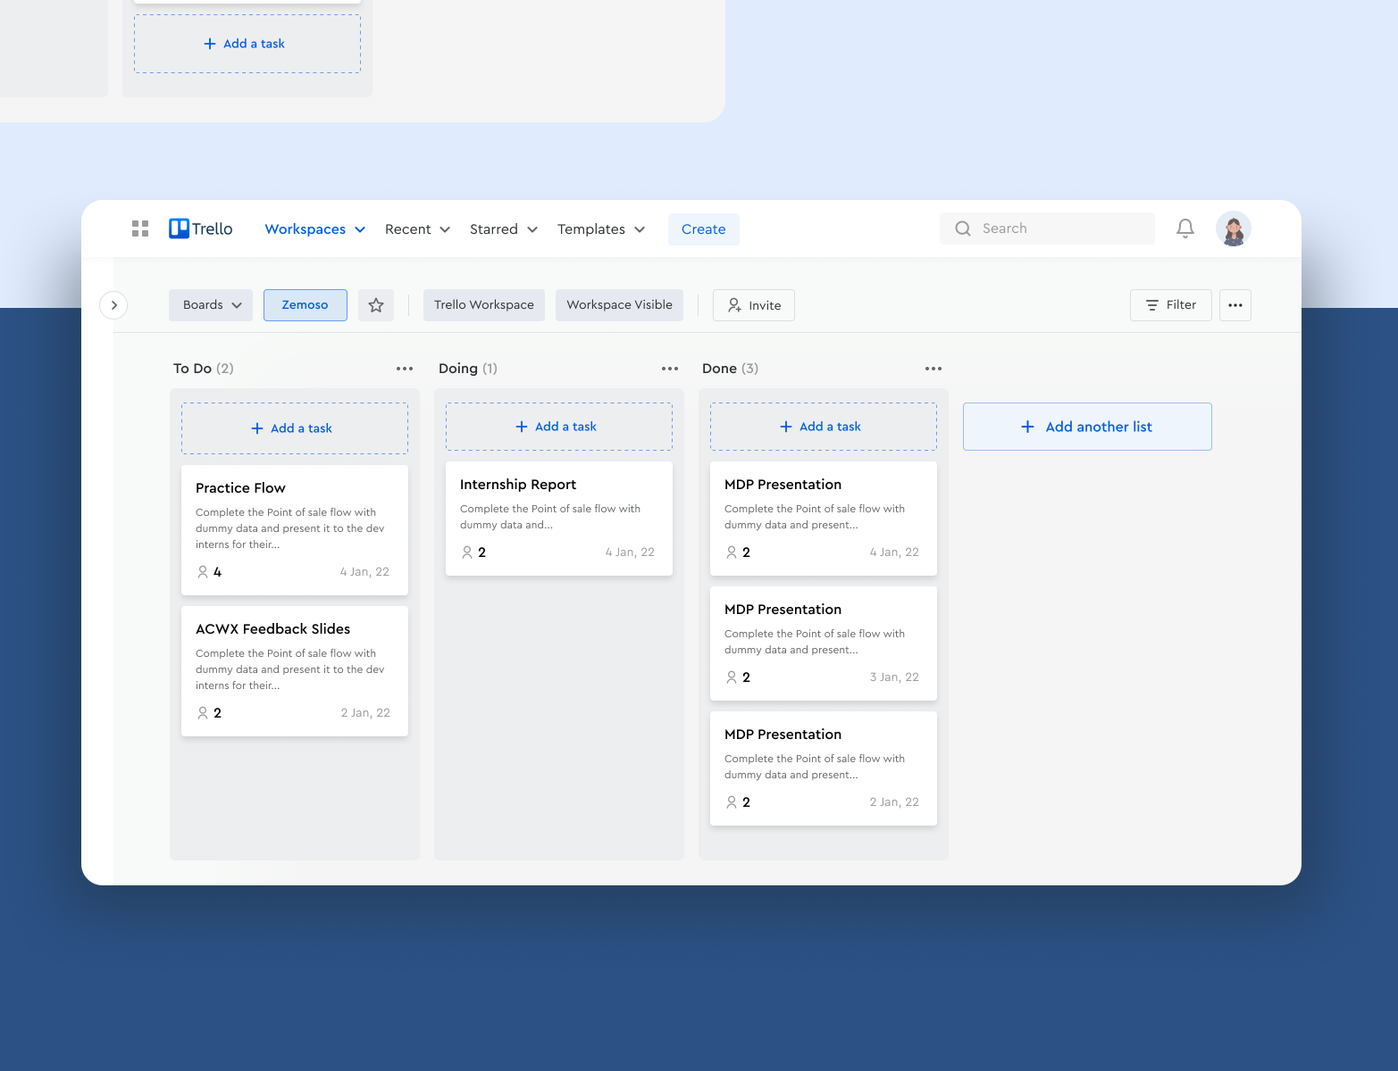Open the Done list options menu
The width and height of the screenshot is (1398, 1071).
click(x=933, y=368)
